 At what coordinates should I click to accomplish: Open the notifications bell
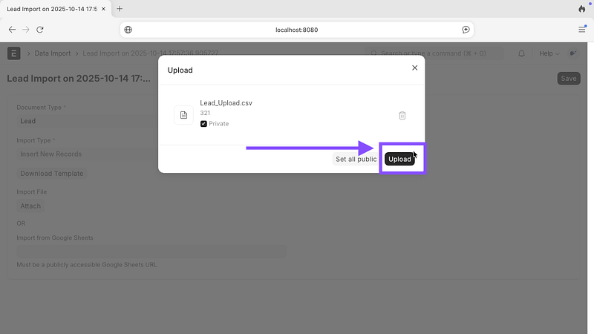tap(521, 53)
